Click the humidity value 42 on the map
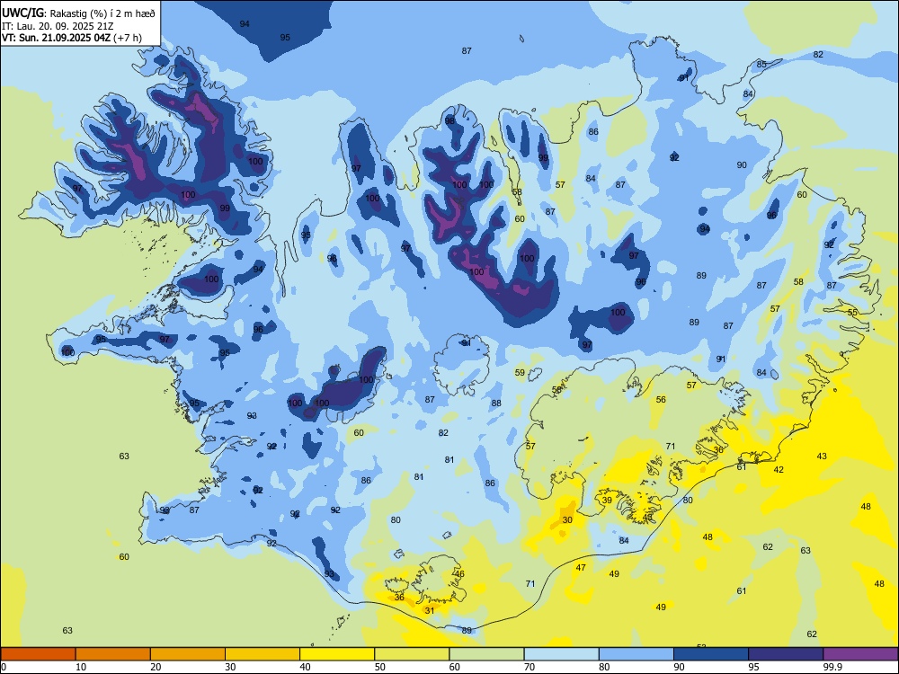 pyautogui.click(x=778, y=469)
